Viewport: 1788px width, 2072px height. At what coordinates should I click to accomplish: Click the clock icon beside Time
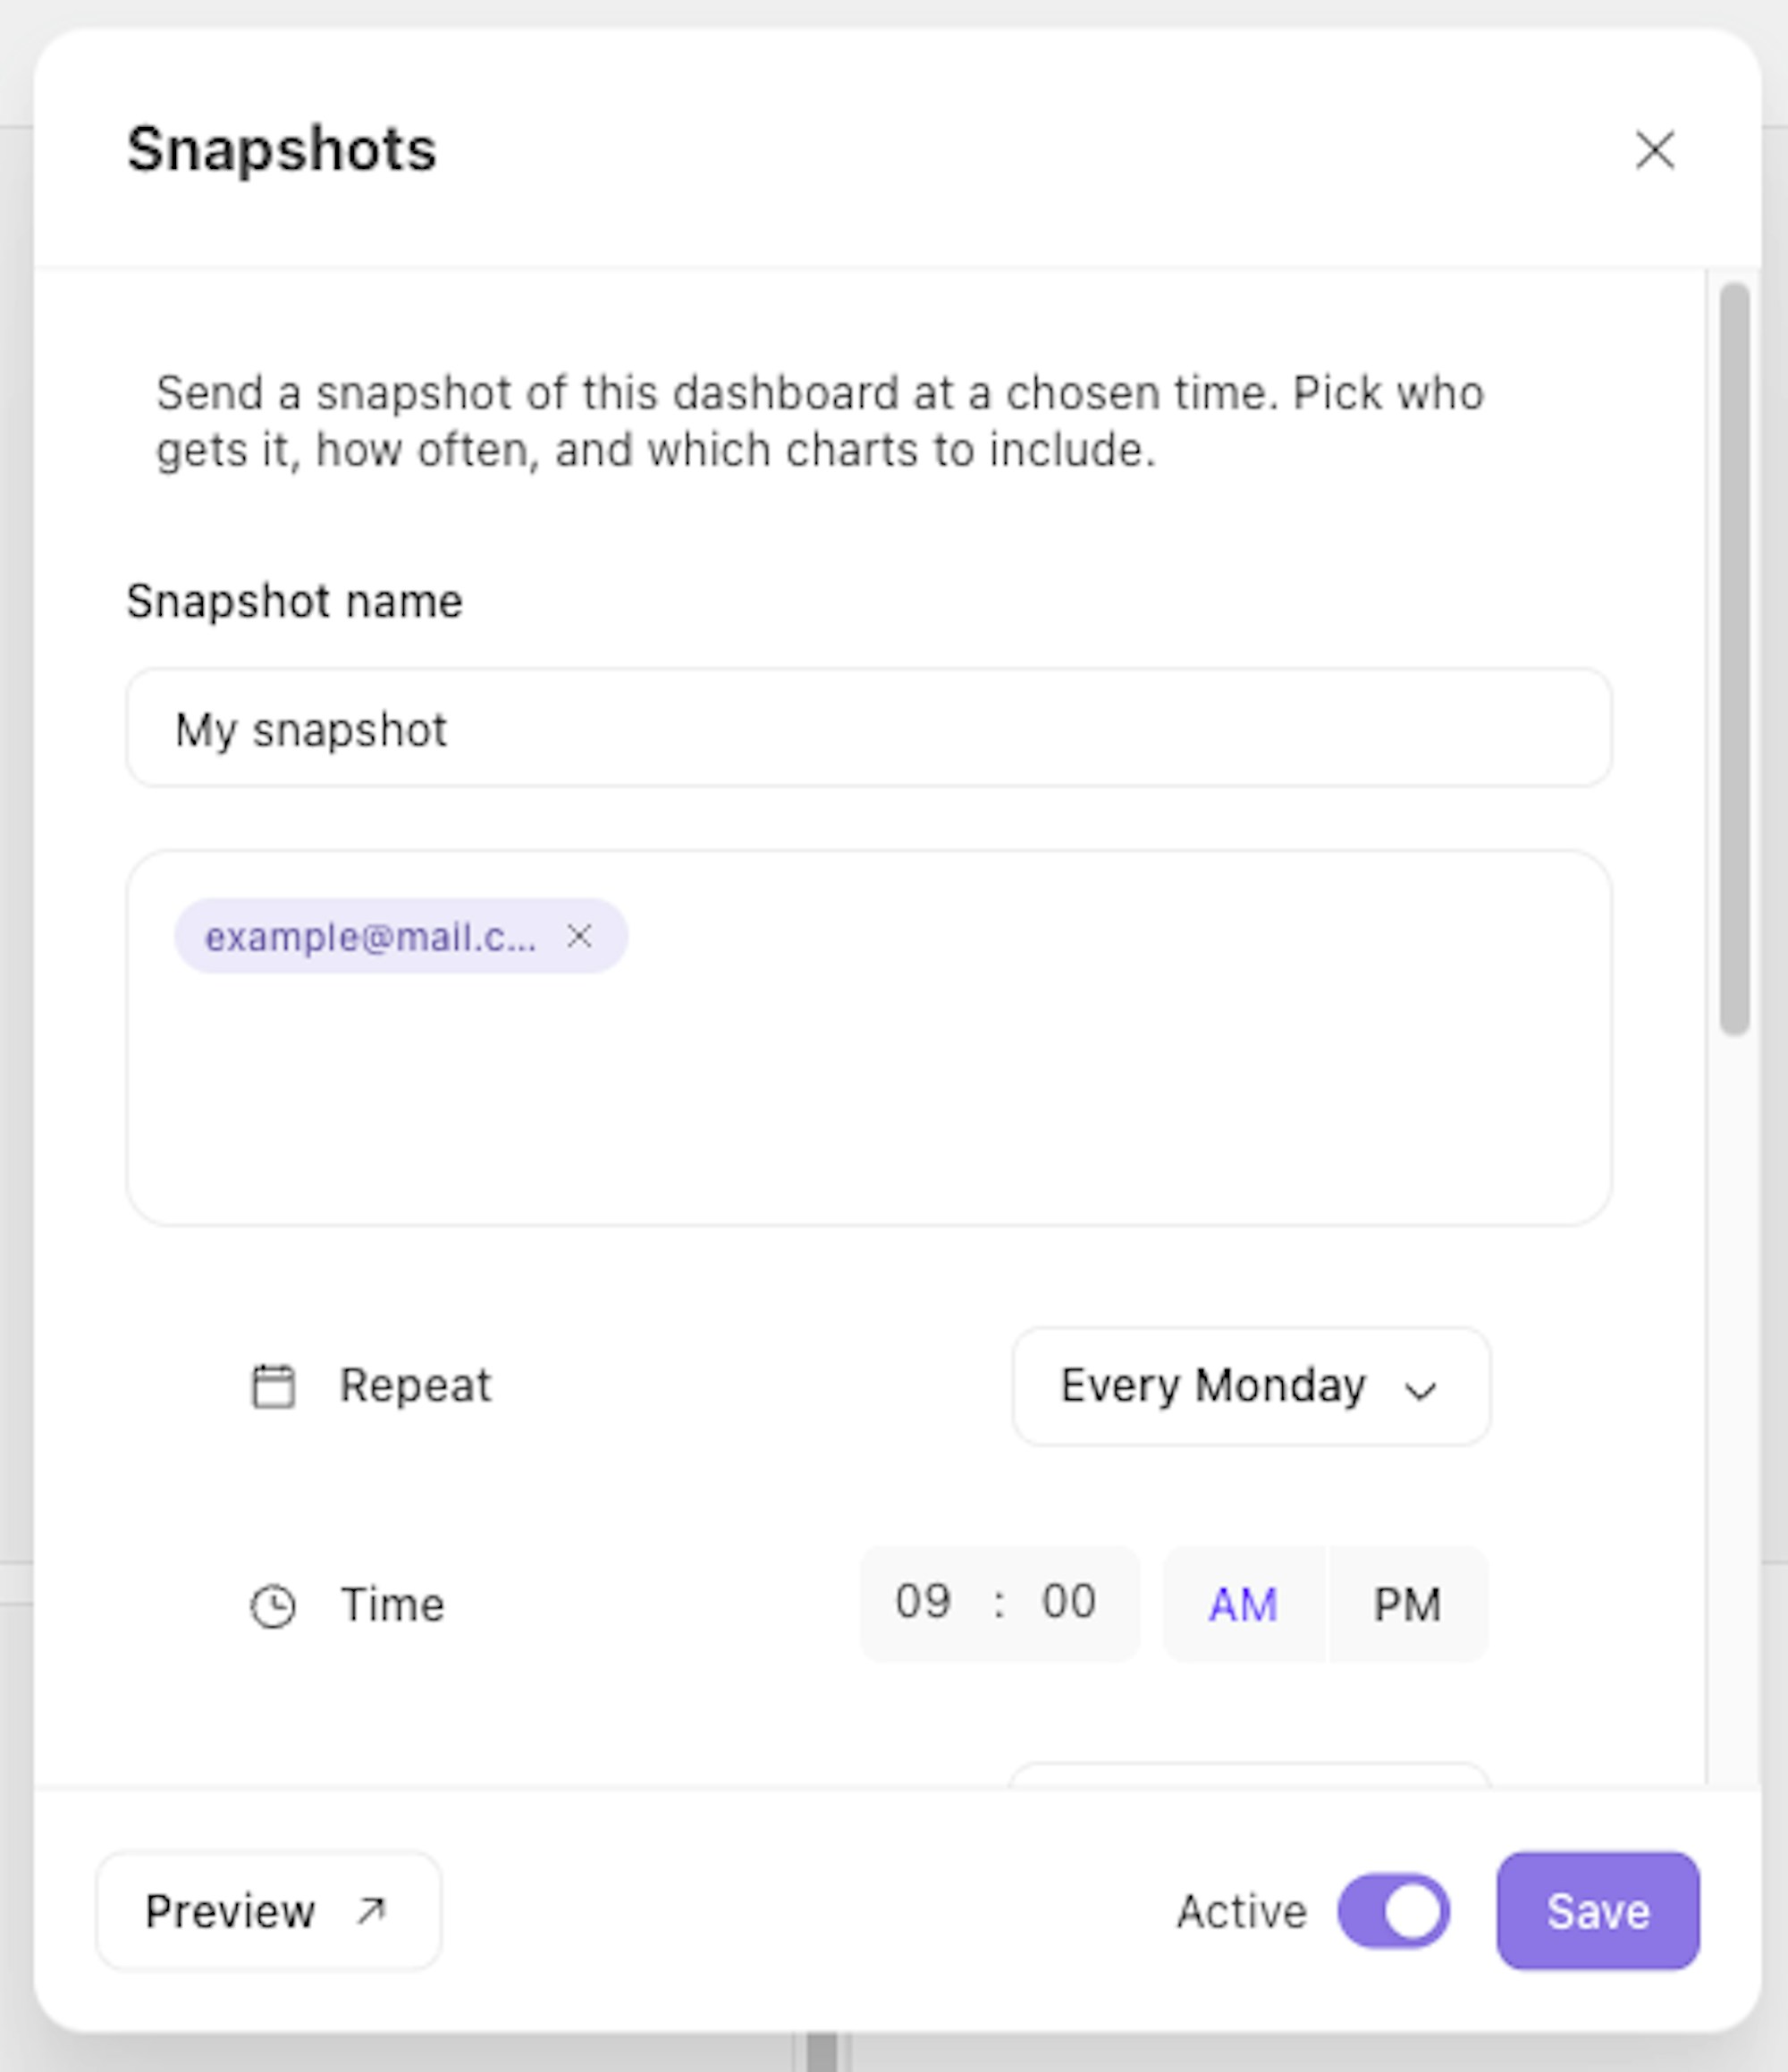tap(273, 1606)
